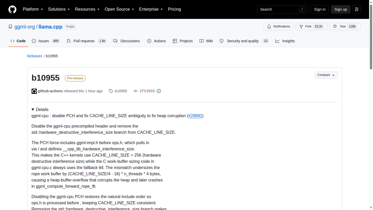The image size is (373, 210).
Task: Click the Notifications bell button
Action: click(279, 26)
